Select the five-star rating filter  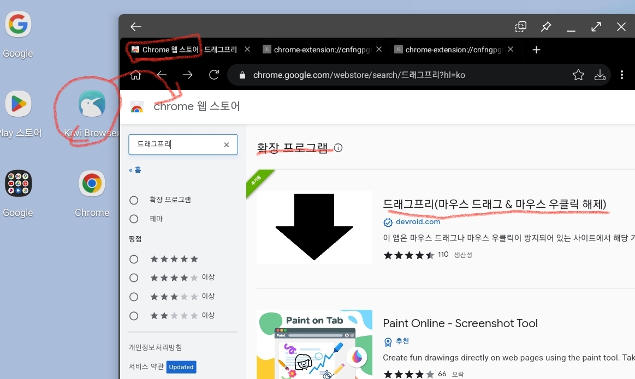(x=134, y=259)
